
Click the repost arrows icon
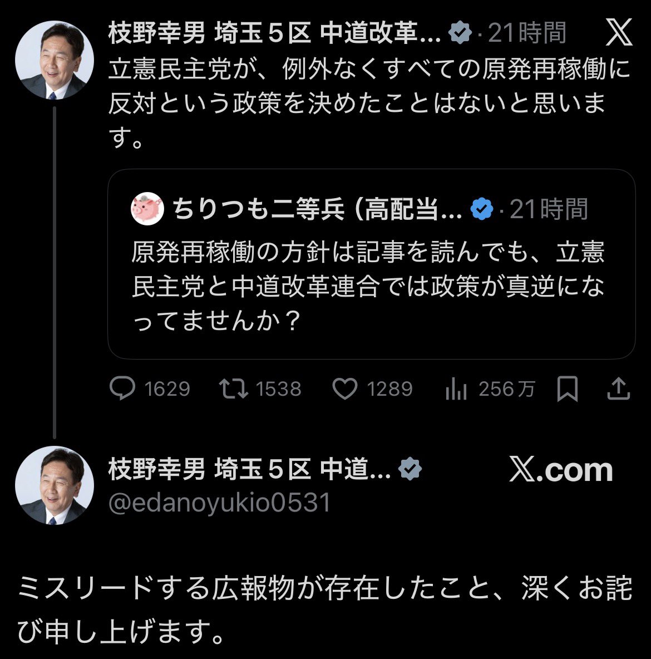[234, 389]
